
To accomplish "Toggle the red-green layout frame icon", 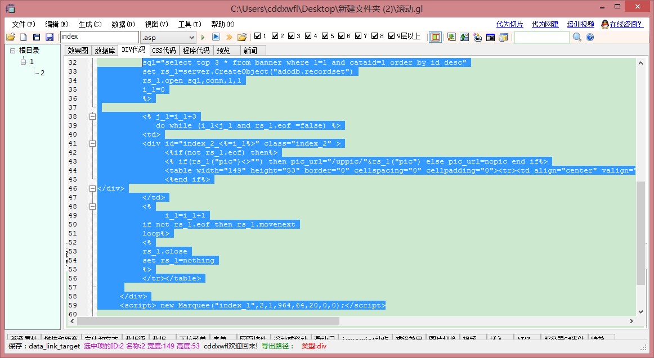I will [x=435, y=37].
